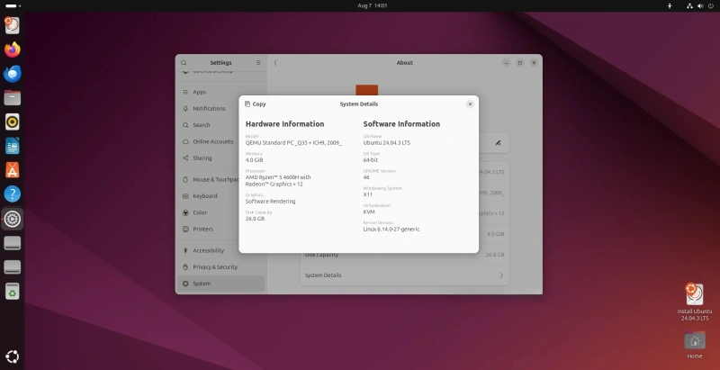Click the GNOME version value '46'
720x370 pixels.
(x=366, y=177)
